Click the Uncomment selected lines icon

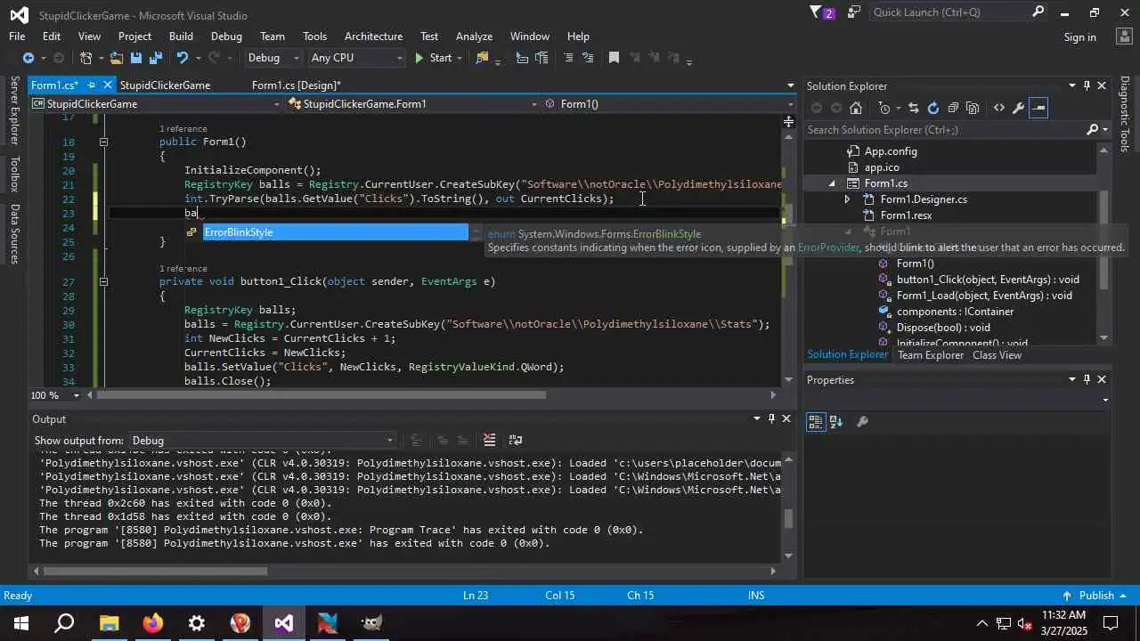(x=588, y=58)
